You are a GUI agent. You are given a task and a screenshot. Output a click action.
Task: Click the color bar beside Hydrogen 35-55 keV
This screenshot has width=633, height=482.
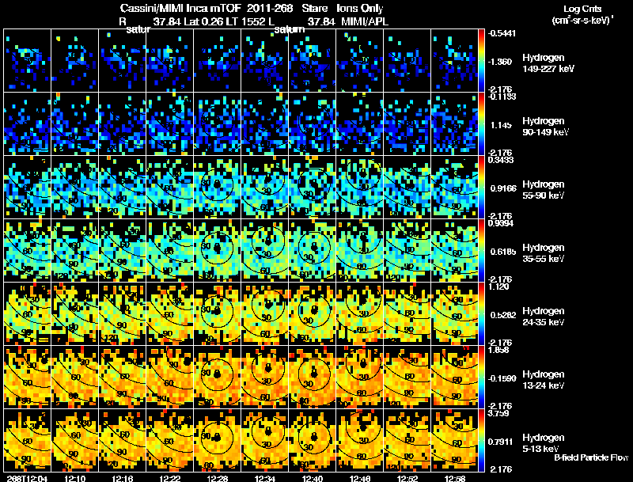click(481, 251)
